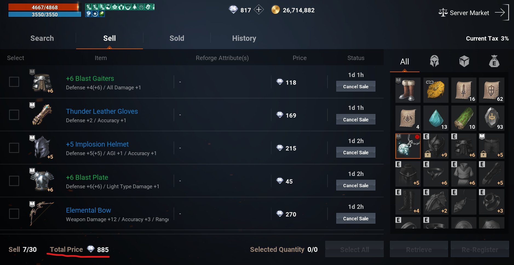
Task: Pick the orb necklace inventory item
Action: [x=408, y=146]
